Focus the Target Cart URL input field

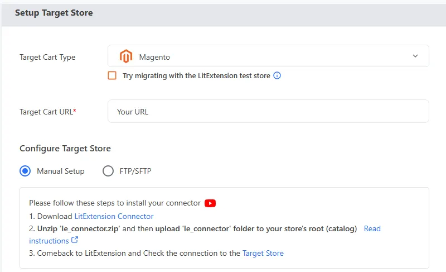click(x=268, y=111)
